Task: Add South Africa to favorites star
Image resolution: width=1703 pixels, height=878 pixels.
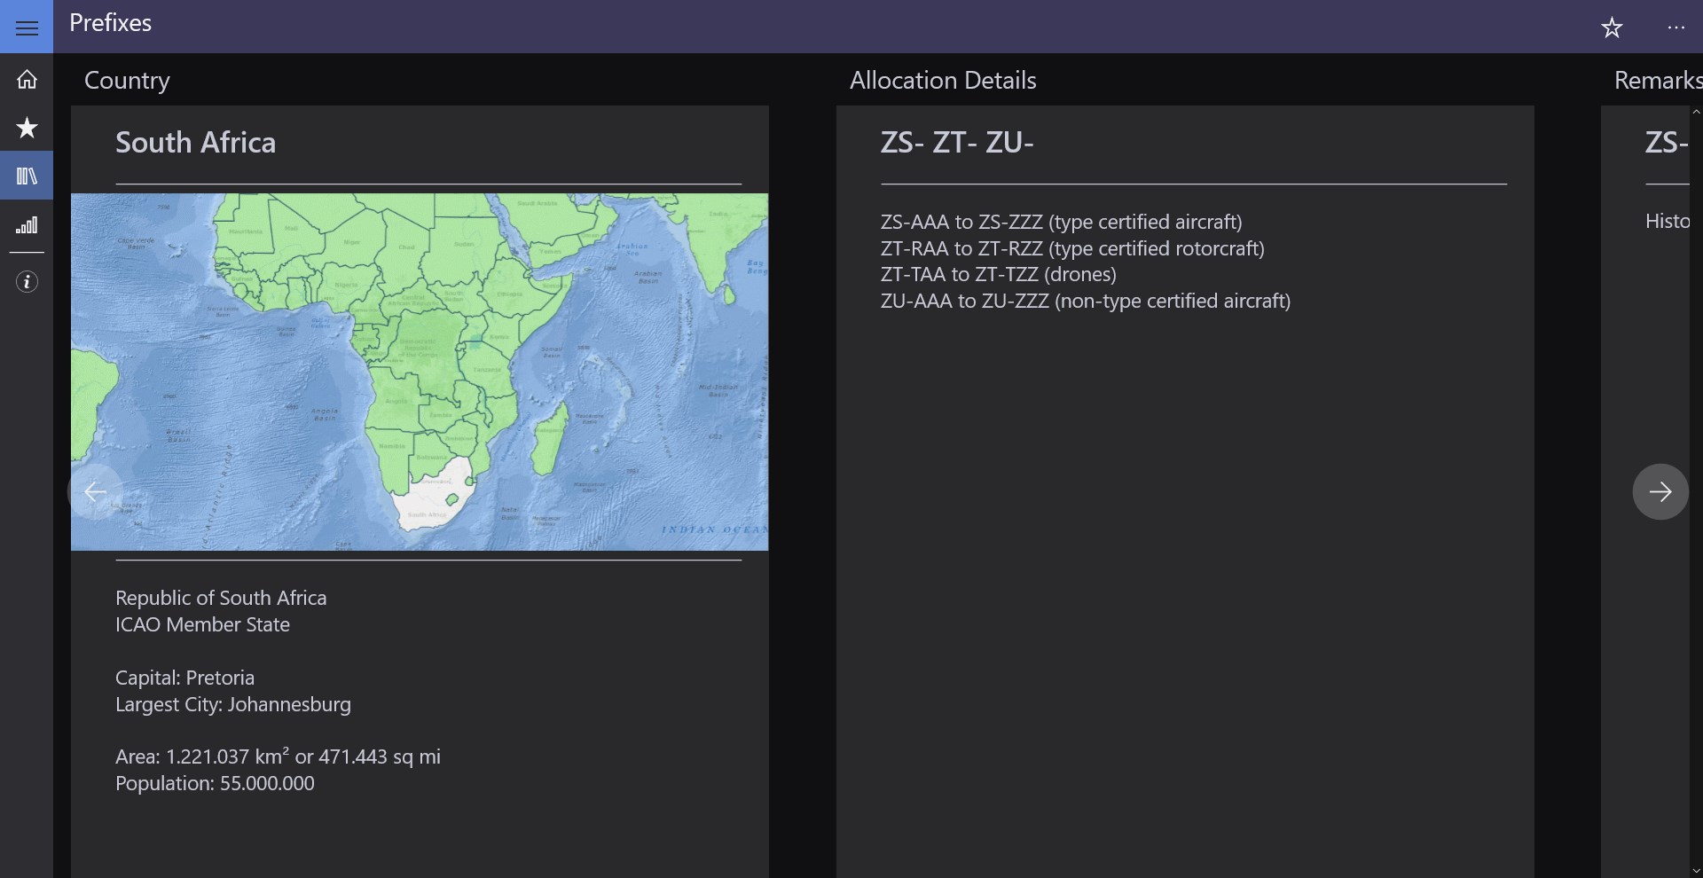Action: [1612, 27]
